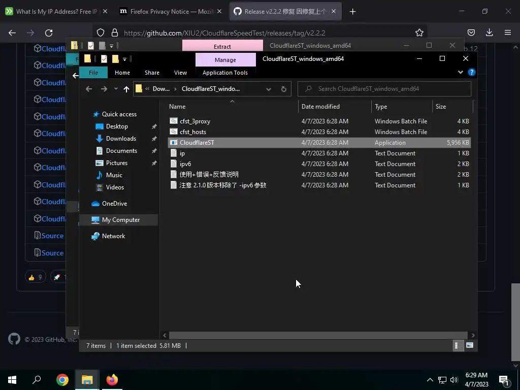Open Music in navigation pane
The width and height of the screenshot is (520, 390).
114,175
